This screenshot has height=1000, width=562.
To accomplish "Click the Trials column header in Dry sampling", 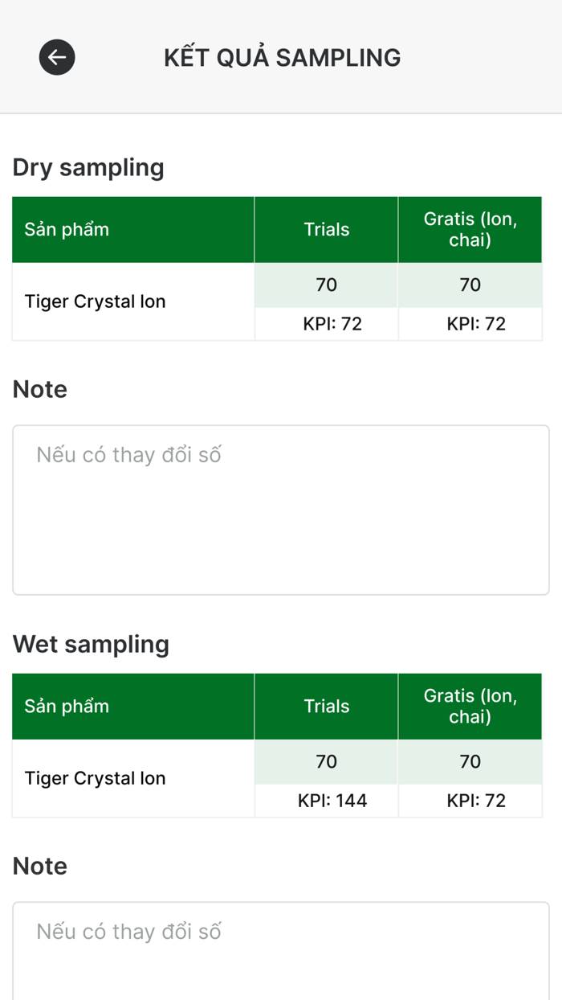I will pyautogui.click(x=326, y=230).
